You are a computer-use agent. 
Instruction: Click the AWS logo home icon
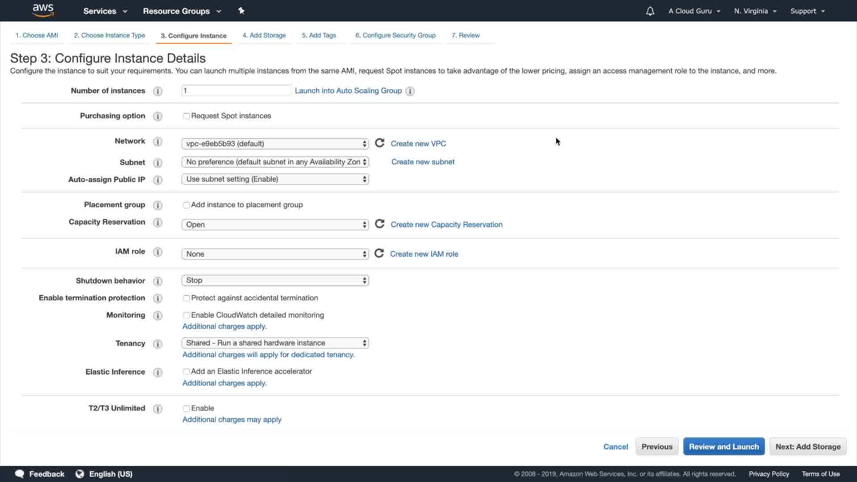point(43,10)
